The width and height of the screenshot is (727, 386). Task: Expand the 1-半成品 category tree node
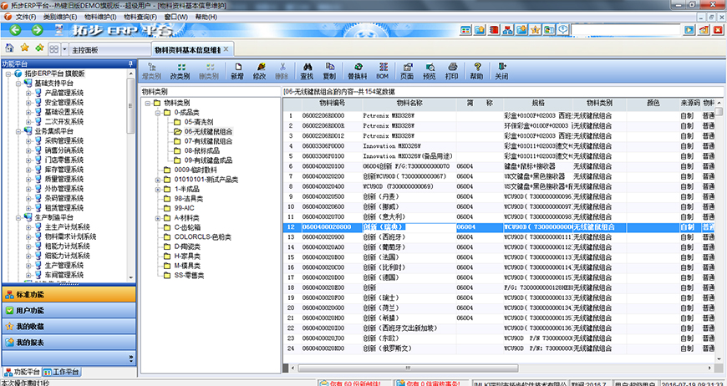click(156, 189)
